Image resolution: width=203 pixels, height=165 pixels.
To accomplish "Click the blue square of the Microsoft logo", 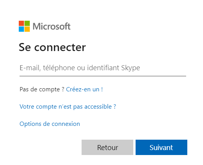I will click(x=21, y=29).
